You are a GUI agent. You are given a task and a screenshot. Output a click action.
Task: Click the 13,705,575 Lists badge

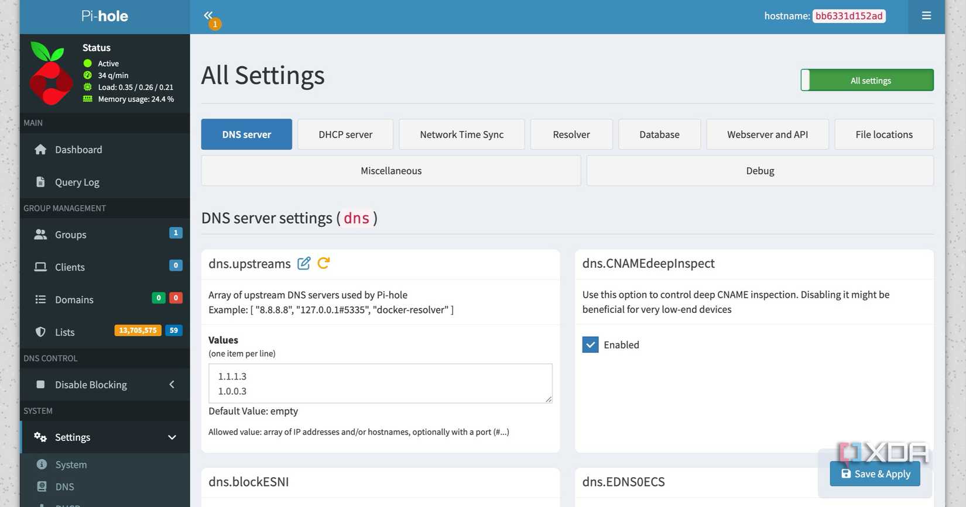point(138,330)
